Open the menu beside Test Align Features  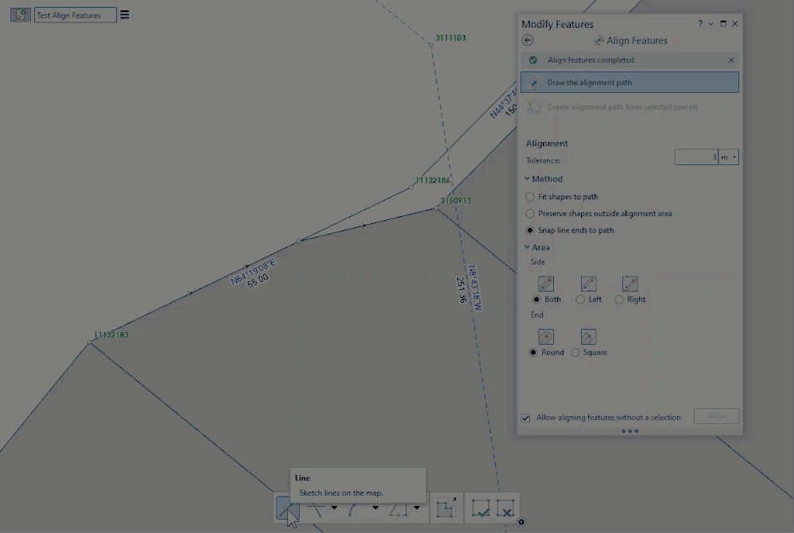tap(124, 14)
